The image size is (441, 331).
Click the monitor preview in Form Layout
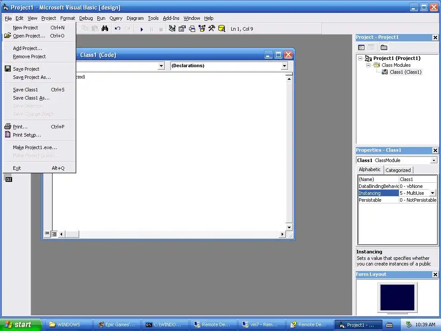(x=398, y=297)
